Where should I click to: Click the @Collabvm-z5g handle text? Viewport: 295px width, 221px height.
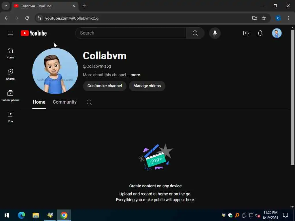97,66
